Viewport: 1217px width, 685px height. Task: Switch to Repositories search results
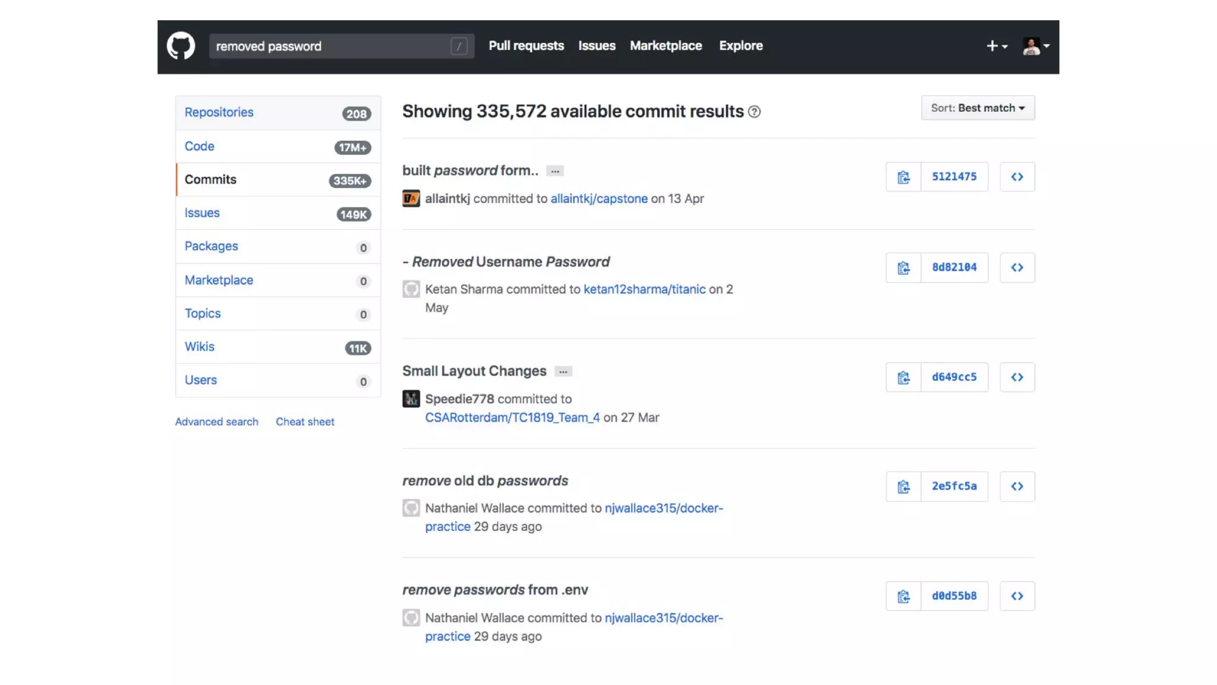[x=219, y=112]
